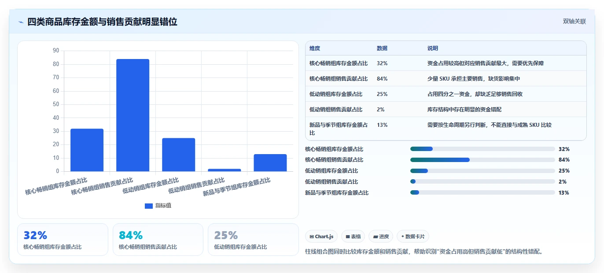
Task: Click table cell 低动销组库存金额占比 in 维度 column
Action: pos(336,94)
